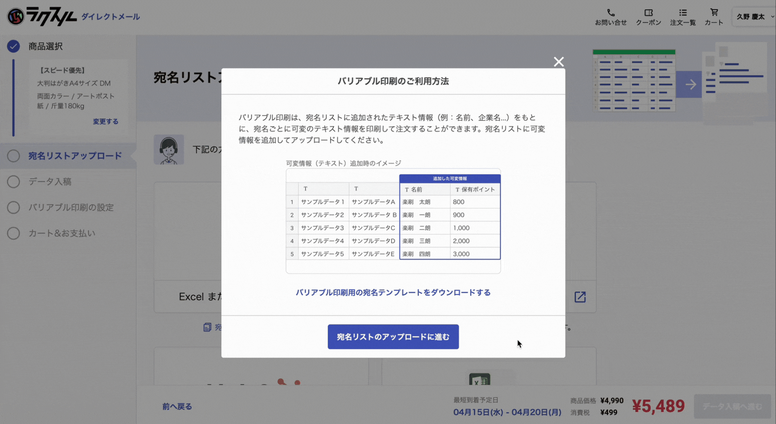
Task: Click the バリアブル印刷のご利用方法 dialog title
Action: coord(393,81)
